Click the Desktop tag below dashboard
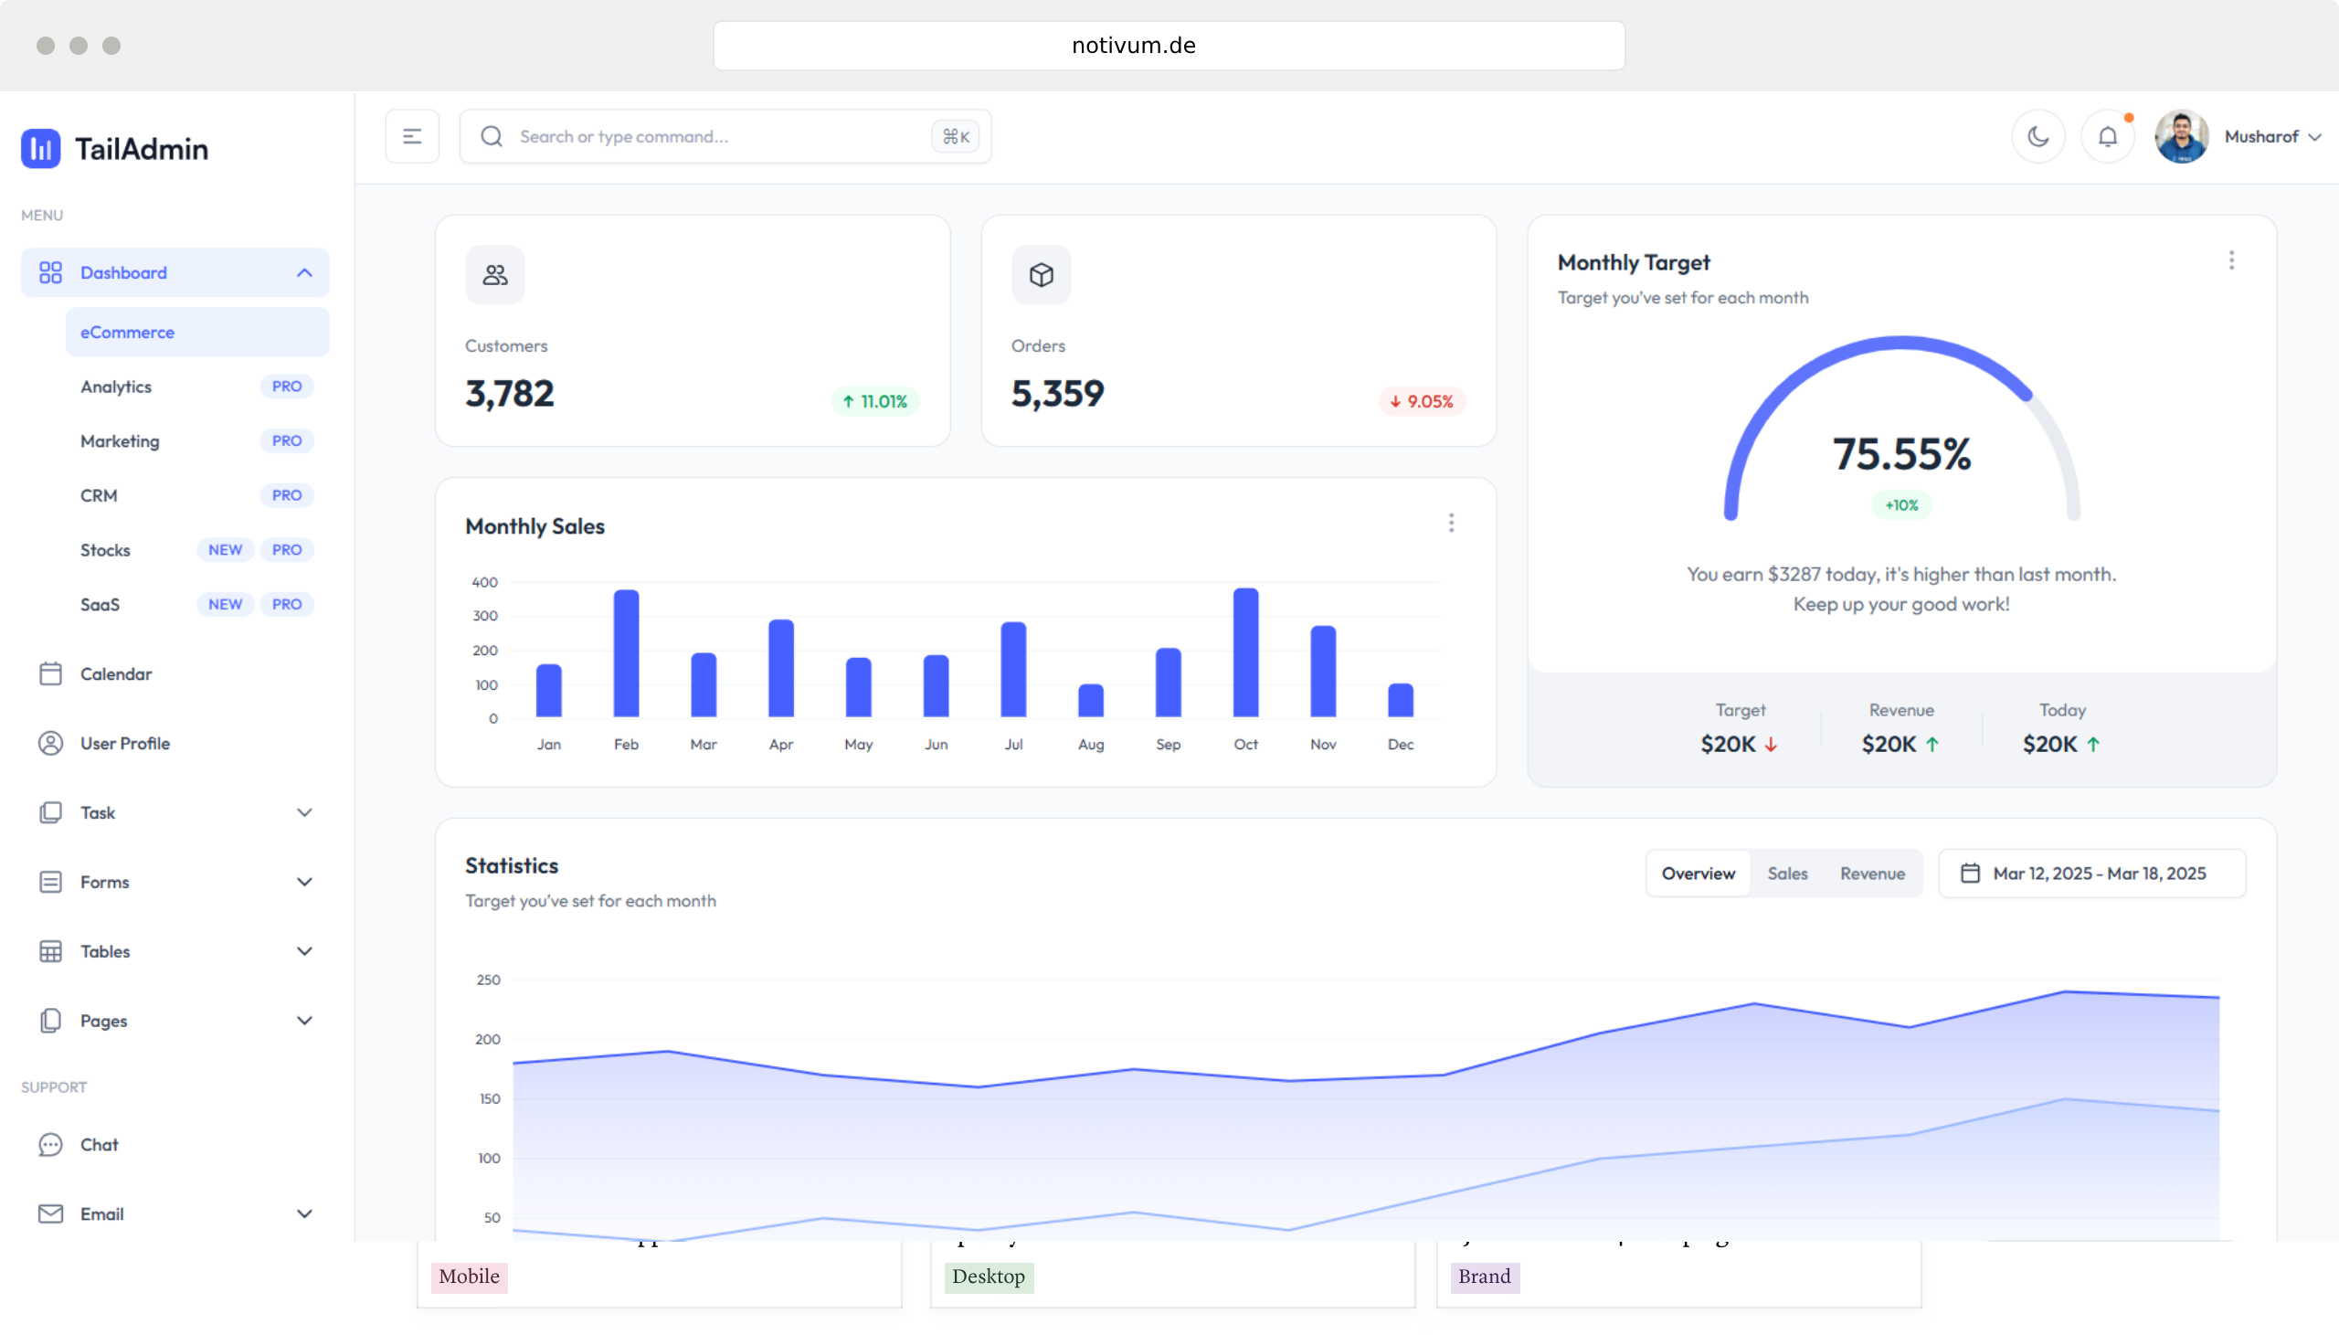The height and width of the screenshot is (1335, 2339). [989, 1277]
